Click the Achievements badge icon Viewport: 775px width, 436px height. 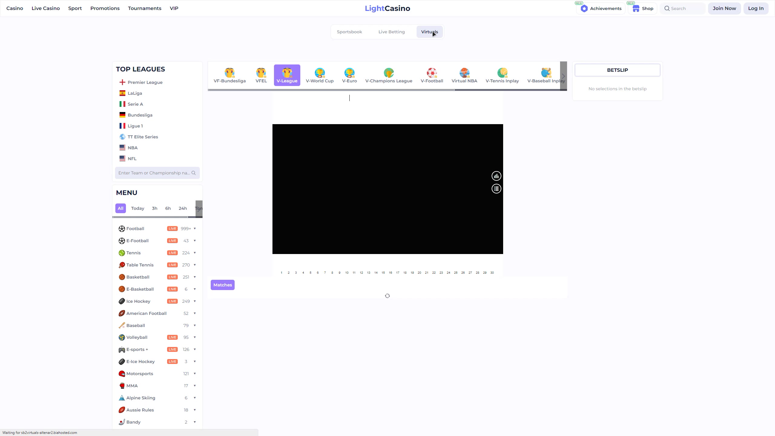click(x=584, y=8)
